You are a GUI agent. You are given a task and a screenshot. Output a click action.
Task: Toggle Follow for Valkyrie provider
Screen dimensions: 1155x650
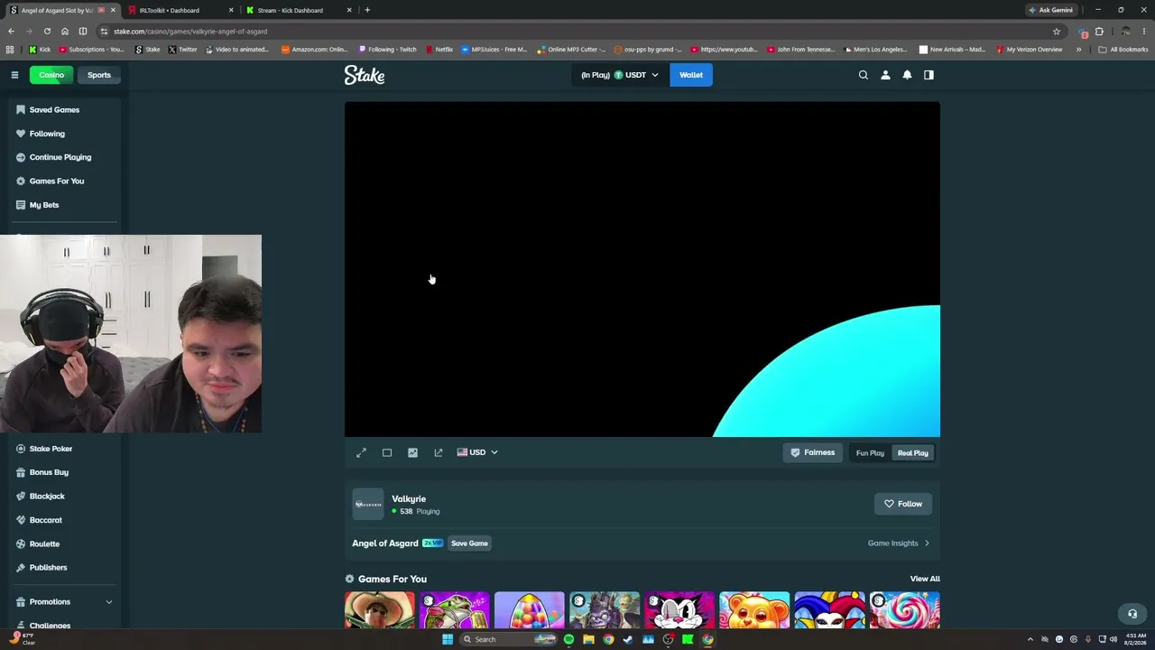(903, 504)
